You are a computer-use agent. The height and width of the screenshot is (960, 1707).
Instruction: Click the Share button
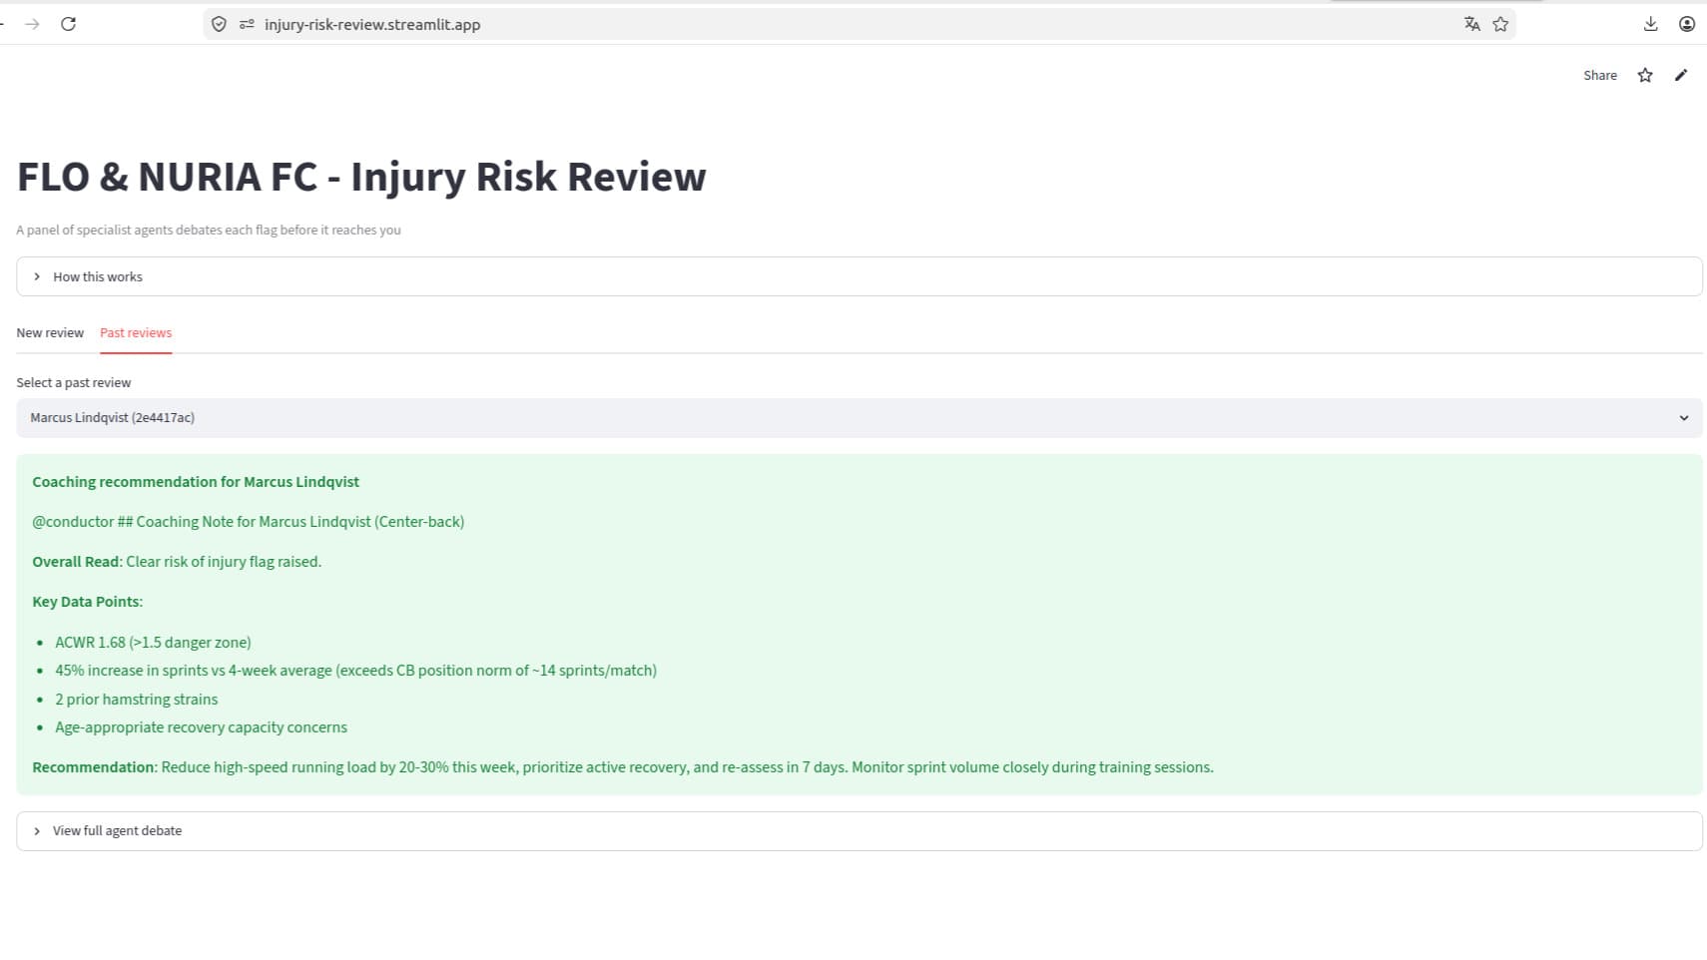(1600, 75)
